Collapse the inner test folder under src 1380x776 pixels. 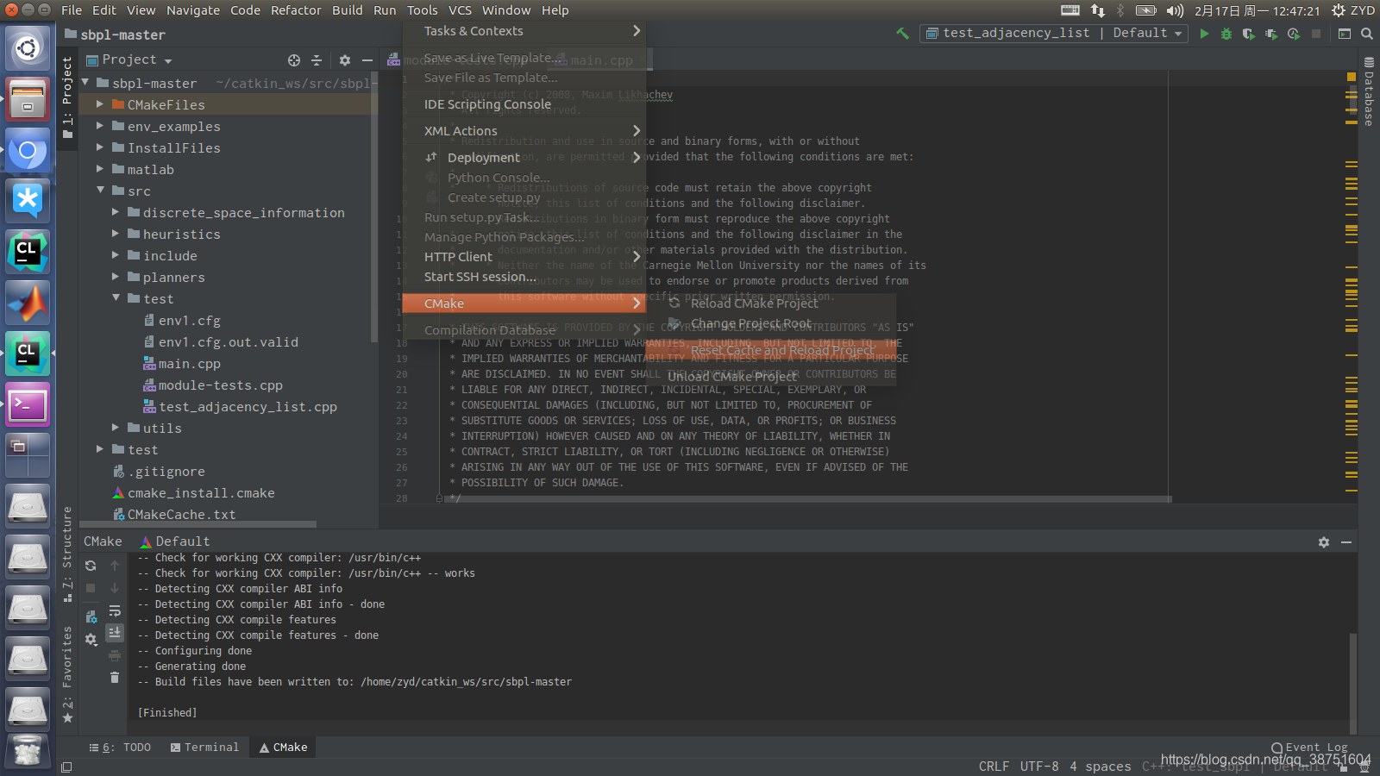pos(116,298)
